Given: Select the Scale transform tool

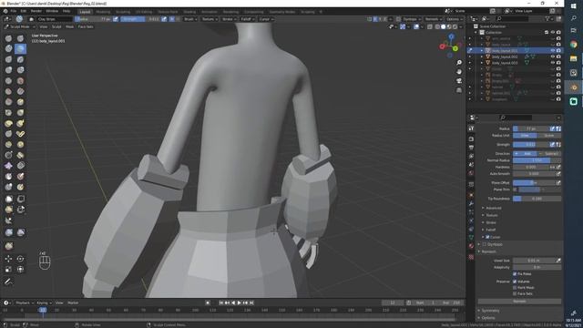Looking at the screenshot, I should [8, 269].
